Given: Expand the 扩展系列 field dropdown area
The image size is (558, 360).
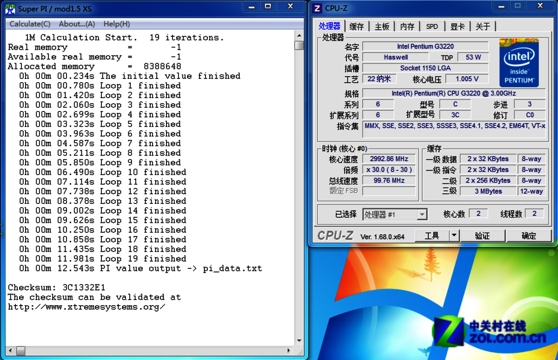Looking at the screenshot, I should 378,115.
